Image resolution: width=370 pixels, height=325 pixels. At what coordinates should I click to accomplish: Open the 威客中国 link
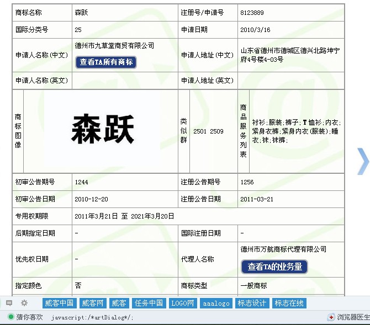tap(59, 303)
